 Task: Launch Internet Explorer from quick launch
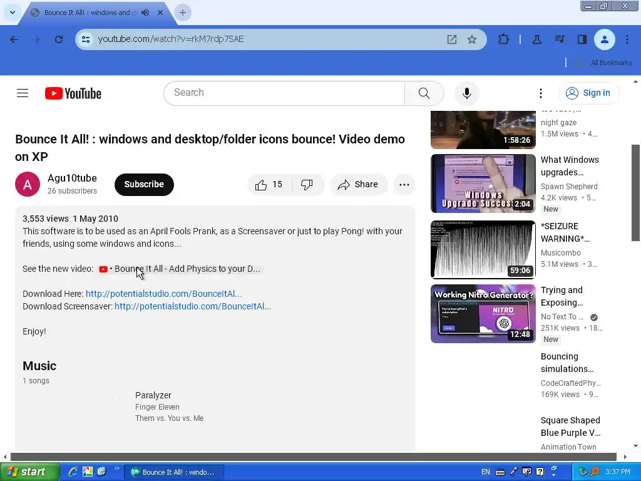click(73, 472)
